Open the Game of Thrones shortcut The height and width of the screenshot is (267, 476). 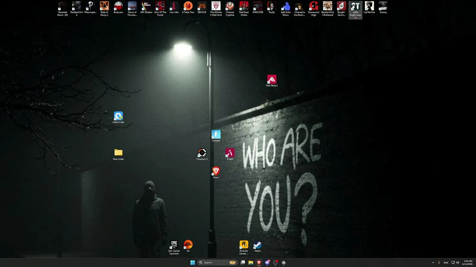(x=132, y=9)
